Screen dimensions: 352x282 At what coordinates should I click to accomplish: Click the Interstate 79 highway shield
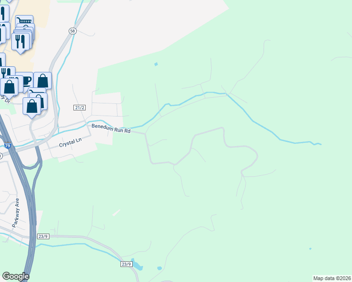[8, 146]
